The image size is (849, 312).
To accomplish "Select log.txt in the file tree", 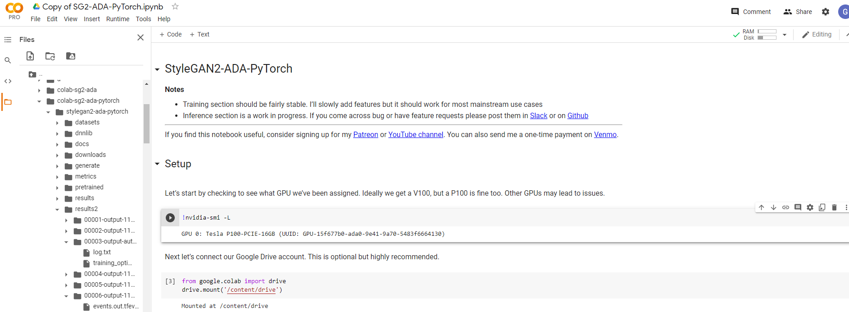I will click(x=102, y=252).
